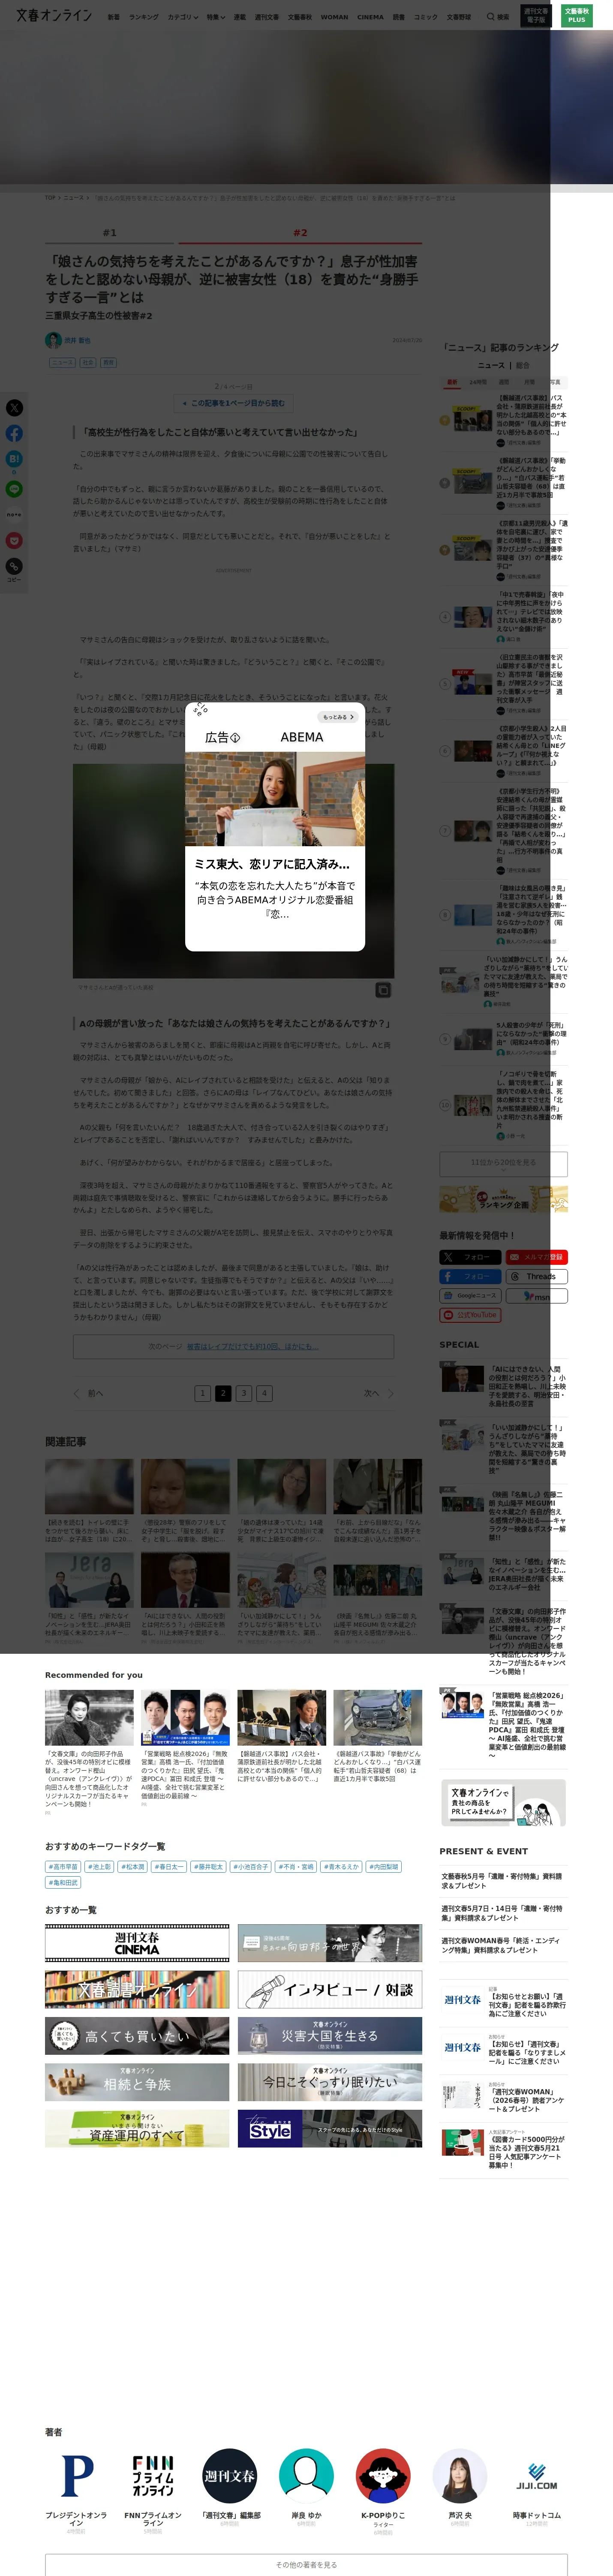The image size is (613, 2576).
Task: Open CINEMA in the top navigation
Action: pyautogui.click(x=370, y=17)
